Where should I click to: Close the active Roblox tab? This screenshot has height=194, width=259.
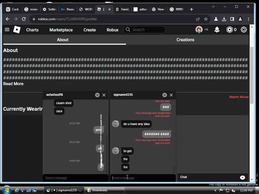[x=109, y=9]
